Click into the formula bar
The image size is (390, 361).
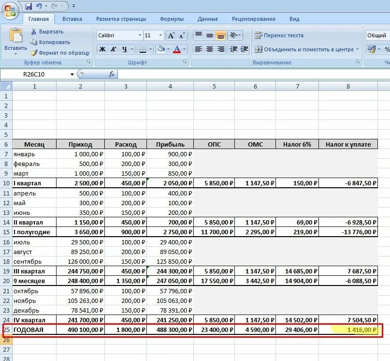pos(254,74)
